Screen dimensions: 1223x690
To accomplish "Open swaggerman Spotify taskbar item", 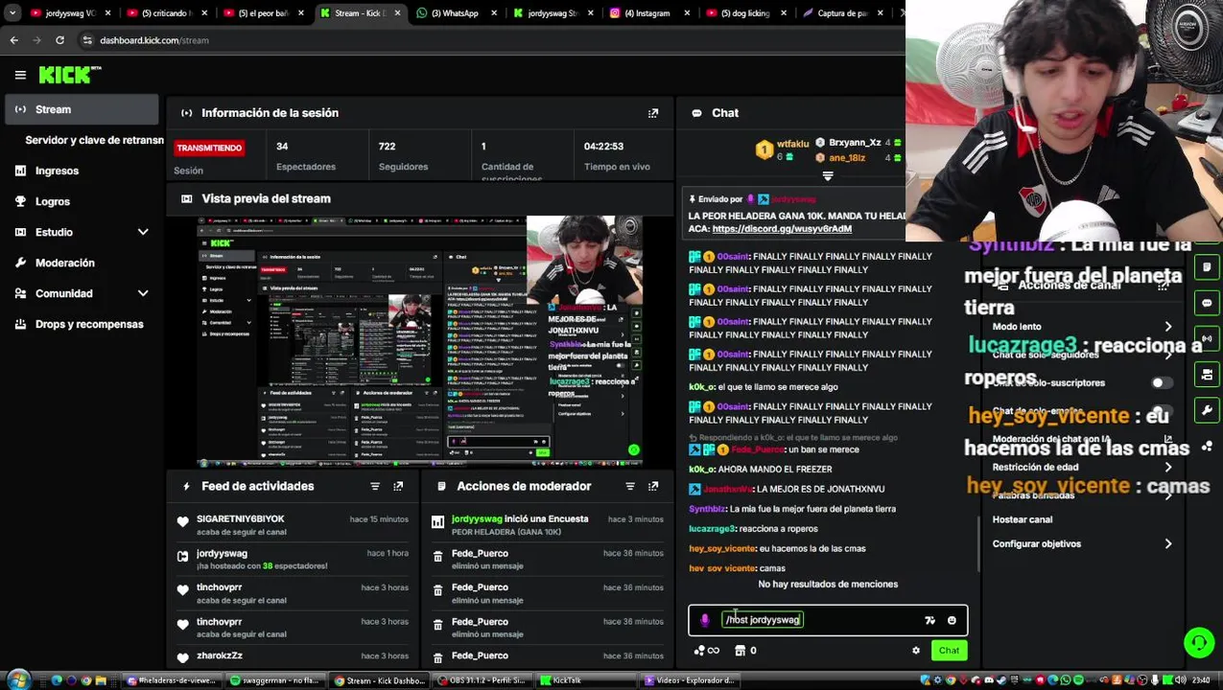I will (x=274, y=680).
